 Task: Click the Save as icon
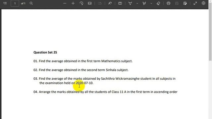tap(185, 3)
